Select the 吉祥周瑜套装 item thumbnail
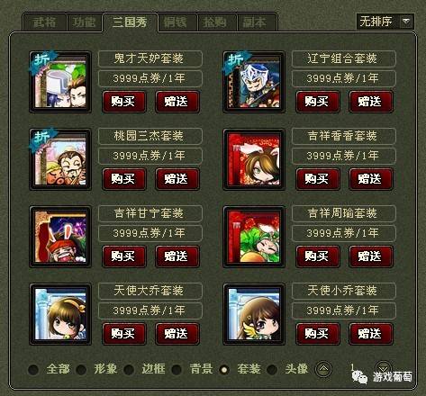Screen dimensions: 426x396 (254, 237)
